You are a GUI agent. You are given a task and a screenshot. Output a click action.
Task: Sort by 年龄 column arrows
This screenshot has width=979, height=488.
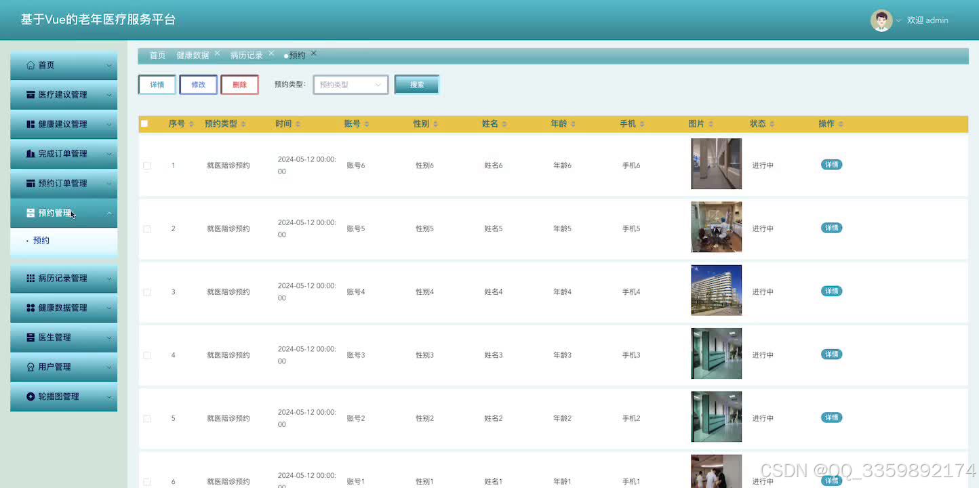(573, 124)
